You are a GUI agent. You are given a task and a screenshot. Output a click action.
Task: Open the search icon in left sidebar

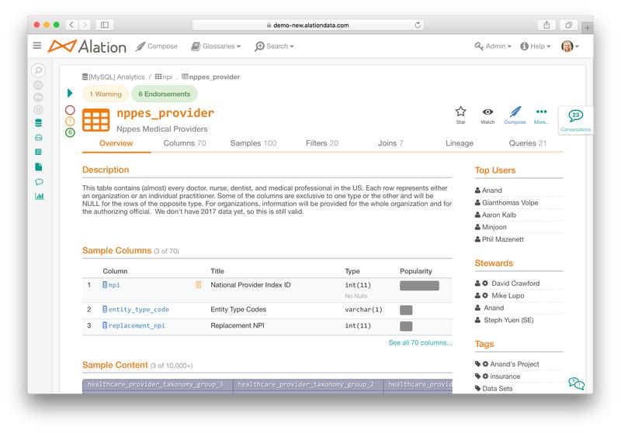38,70
